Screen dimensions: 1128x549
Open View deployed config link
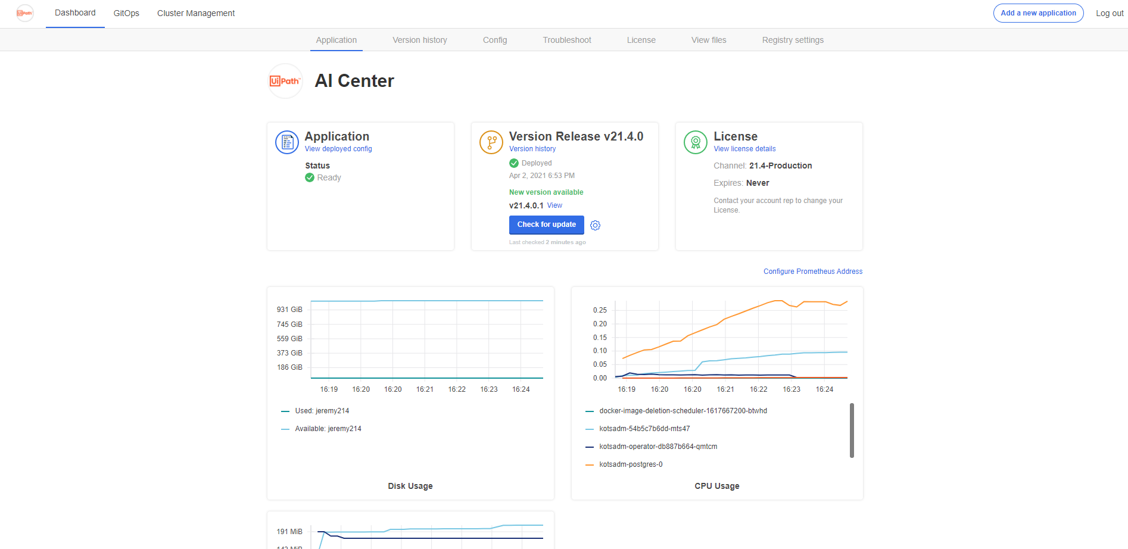click(338, 149)
